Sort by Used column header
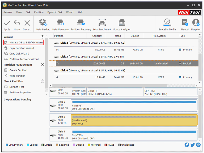The width and height of the screenshot is (204, 153). (115, 36)
